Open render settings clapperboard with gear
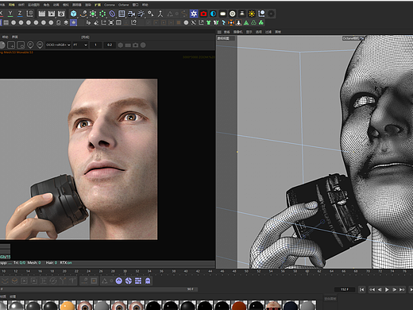 (61, 14)
